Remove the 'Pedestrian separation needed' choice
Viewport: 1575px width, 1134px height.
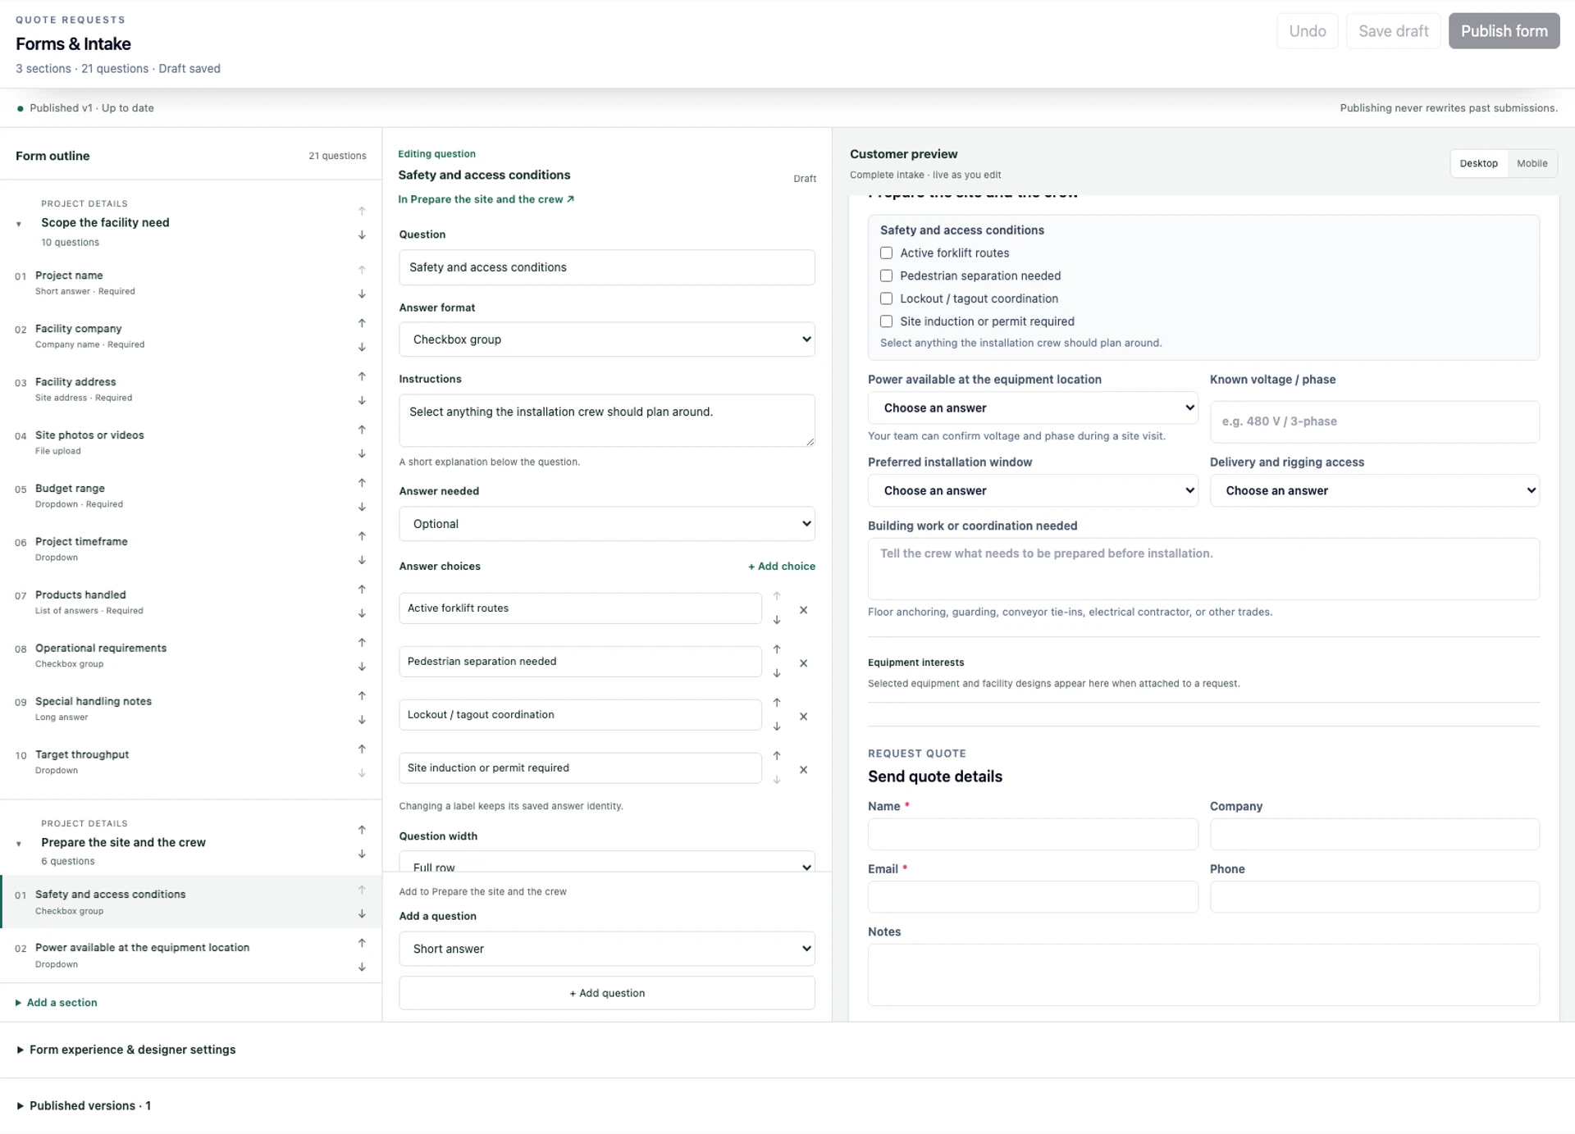tap(804, 663)
